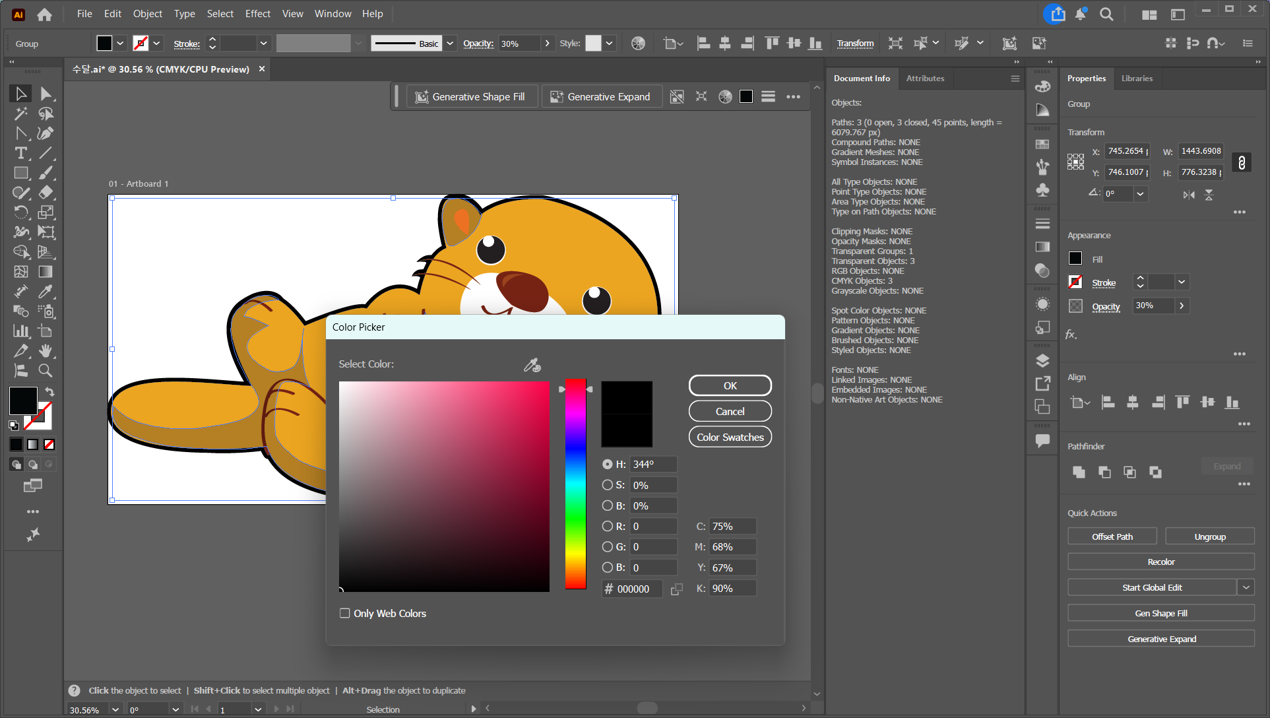Select the Hand tool

click(x=46, y=351)
